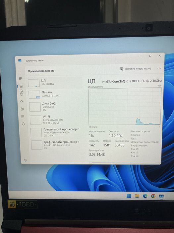Click the NVIDIA GeForce GTX 1650 text
This screenshot has width=174, height=233.
(56, 132)
